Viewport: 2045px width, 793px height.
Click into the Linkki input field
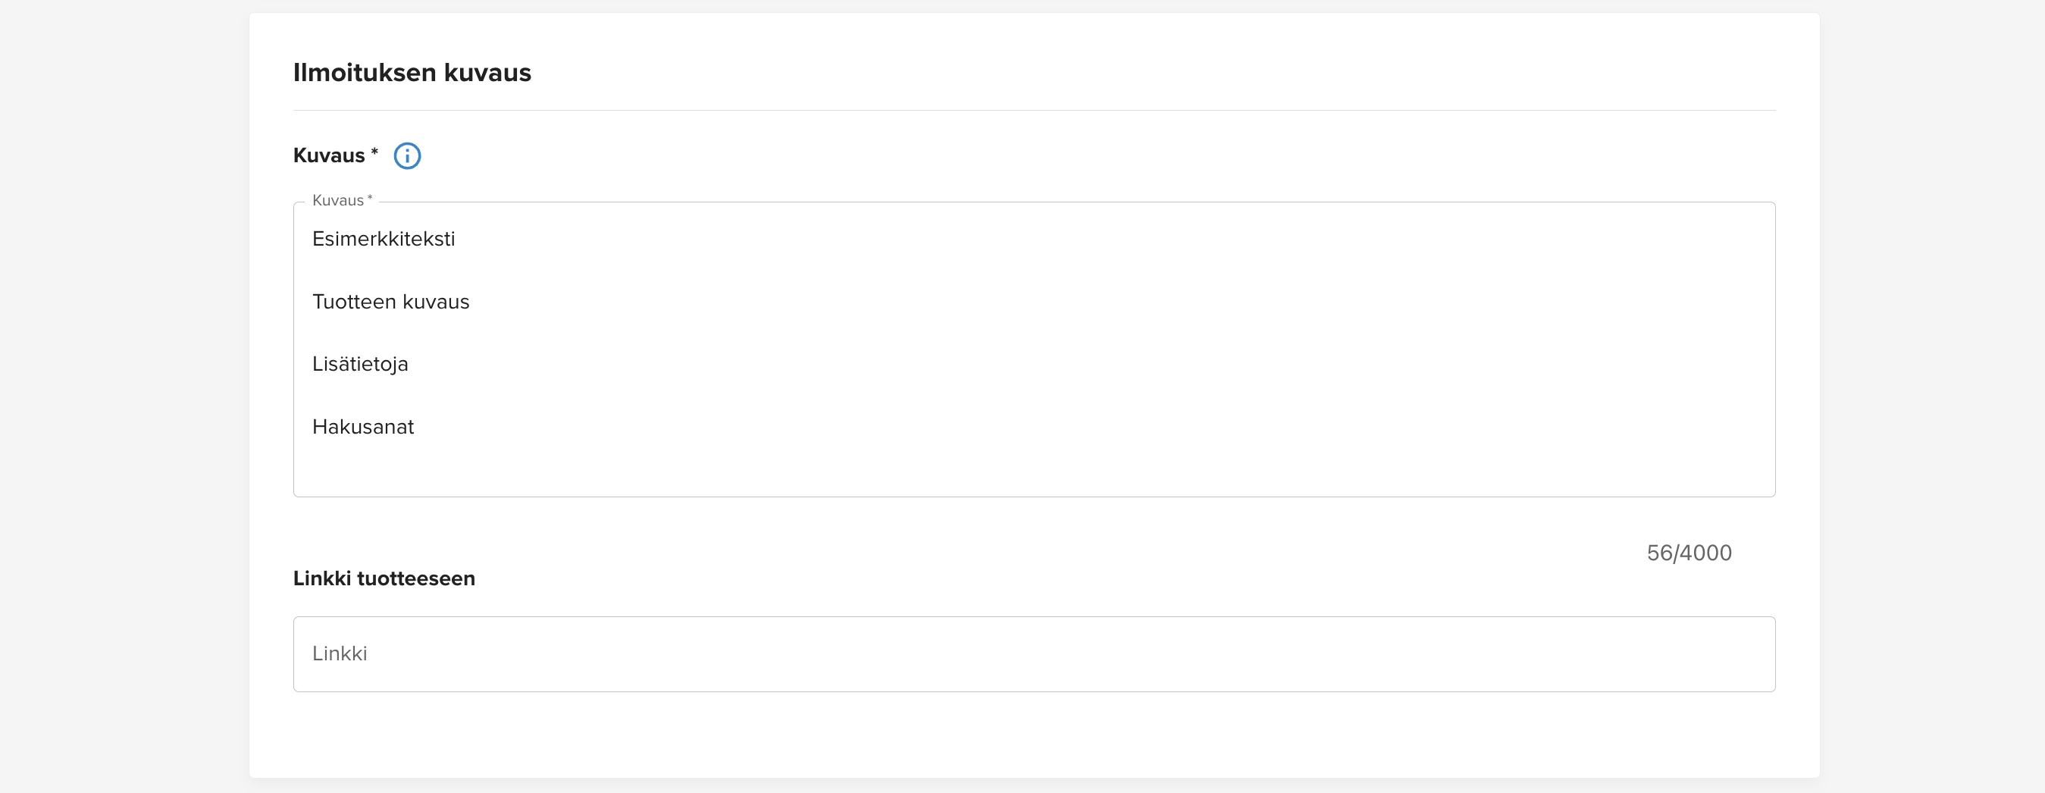click(x=1034, y=654)
